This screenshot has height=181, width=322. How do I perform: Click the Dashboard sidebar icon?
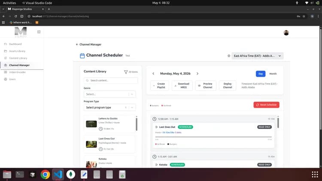point(6,44)
